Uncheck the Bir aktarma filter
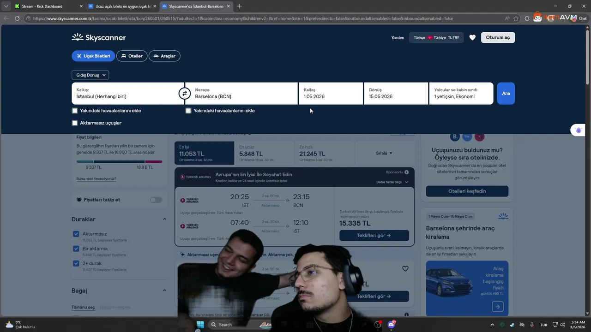The width and height of the screenshot is (591, 332). pyautogui.click(x=76, y=249)
